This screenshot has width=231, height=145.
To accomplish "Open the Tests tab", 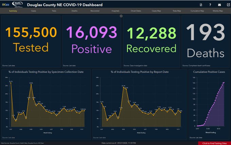I will 54,11.
